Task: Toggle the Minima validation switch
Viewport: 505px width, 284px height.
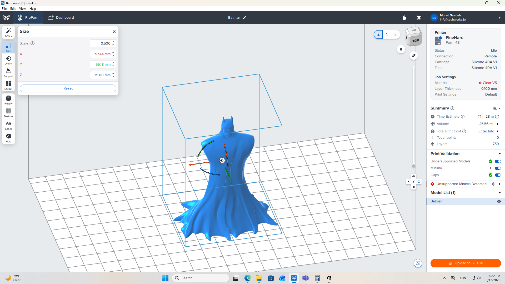Action: click(498, 168)
